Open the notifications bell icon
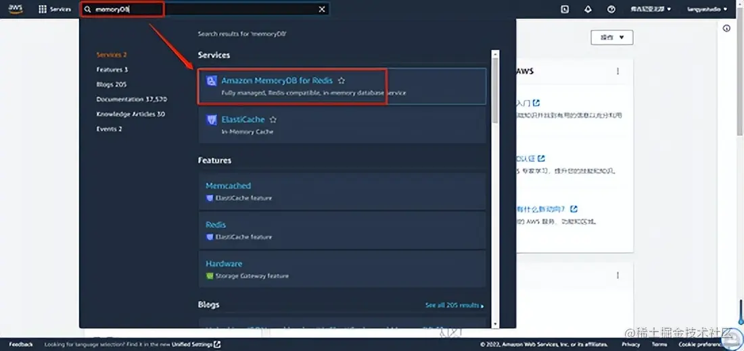Image resolution: width=744 pixels, height=351 pixels. pyautogui.click(x=588, y=9)
